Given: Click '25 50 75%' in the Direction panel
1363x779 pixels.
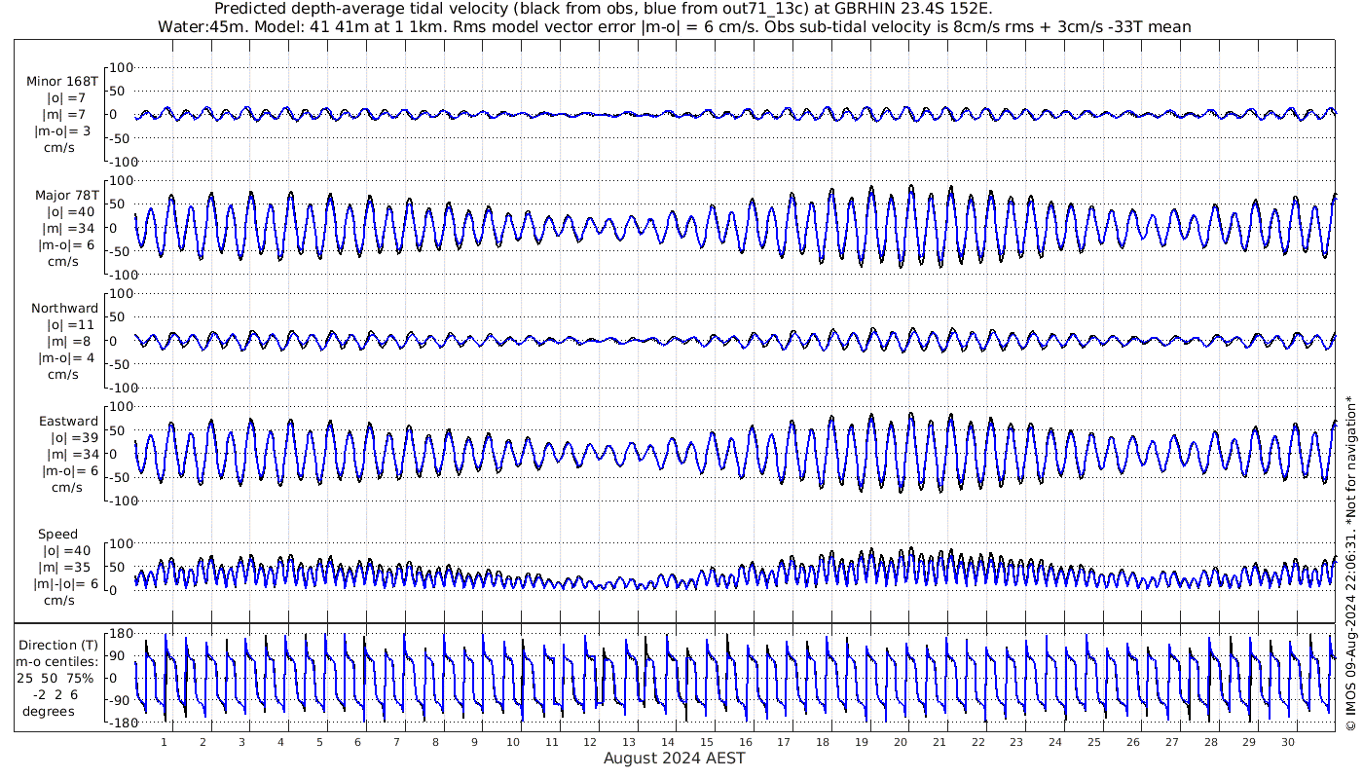Looking at the screenshot, I should [x=55, y=678].
